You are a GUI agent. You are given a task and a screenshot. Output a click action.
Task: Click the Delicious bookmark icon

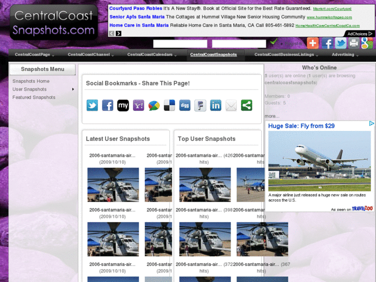coord(169,106)
